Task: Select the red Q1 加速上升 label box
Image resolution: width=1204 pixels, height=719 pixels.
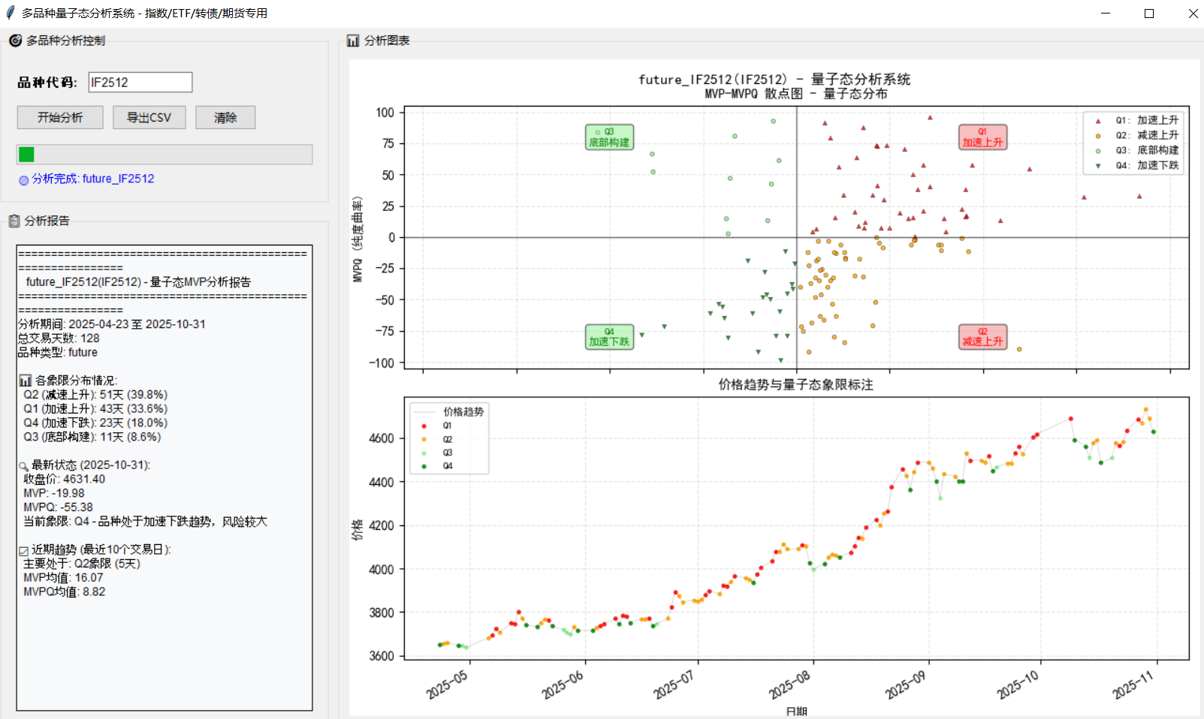Action: click(x=982, y=137)
